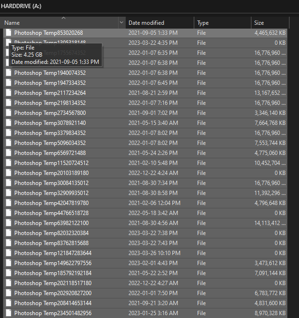
Task: Select file name Photoshop Temp202920827200
Action: (53, 293)
